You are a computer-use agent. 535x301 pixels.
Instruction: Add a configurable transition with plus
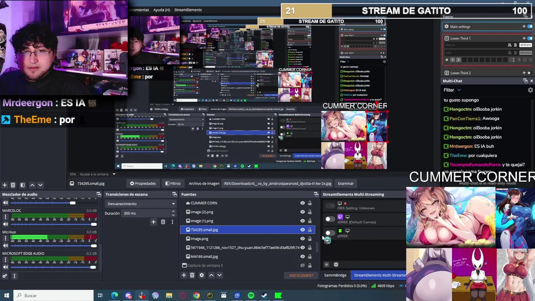pos(153,222)
